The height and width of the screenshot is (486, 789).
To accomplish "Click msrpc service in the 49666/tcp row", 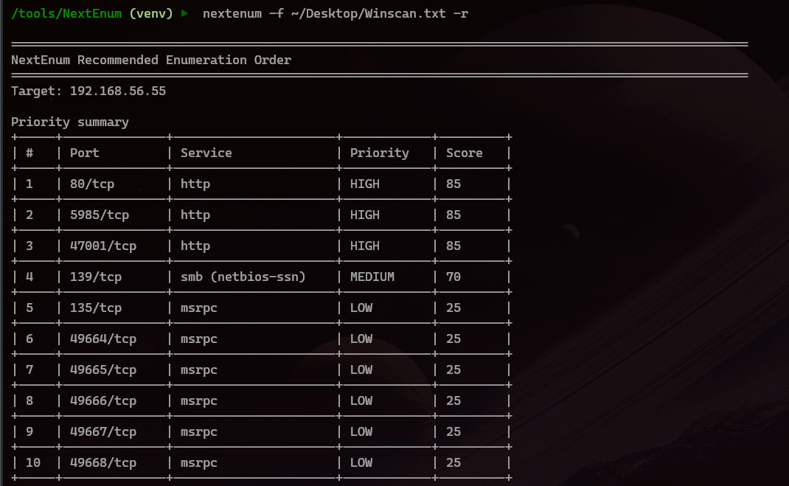I will (199, 401).
